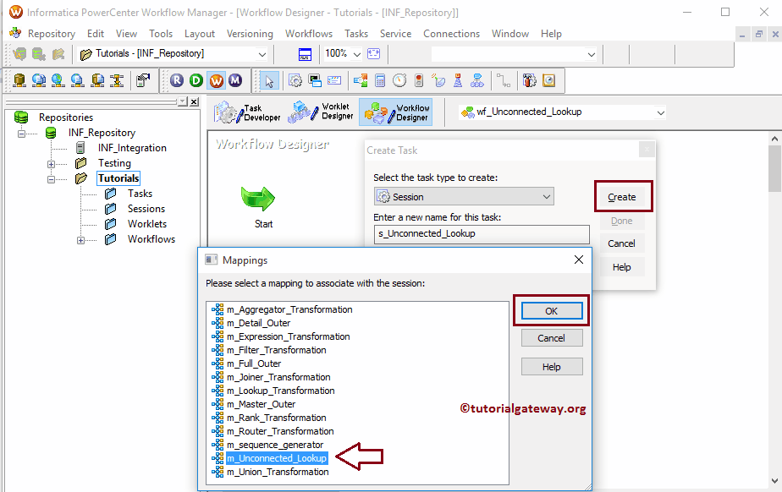782x492 pixels.
Task: Click the Event-Raise task icon
Action: click(x=438, y=80)
